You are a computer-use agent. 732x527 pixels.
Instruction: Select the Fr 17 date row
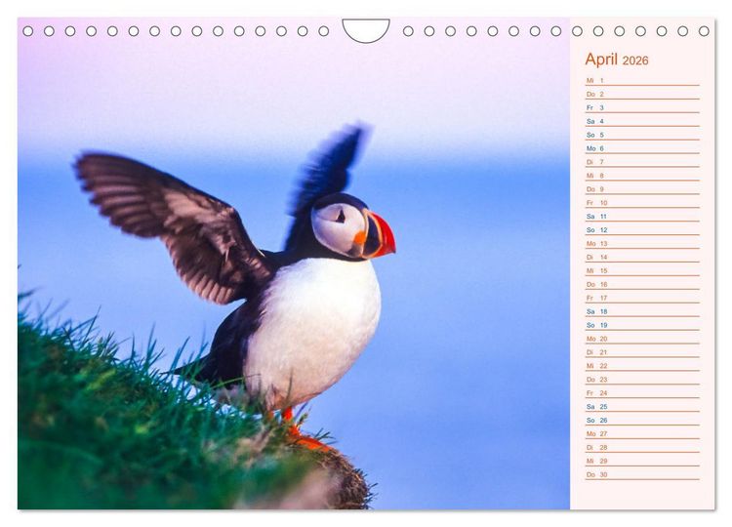click(642, 298)
